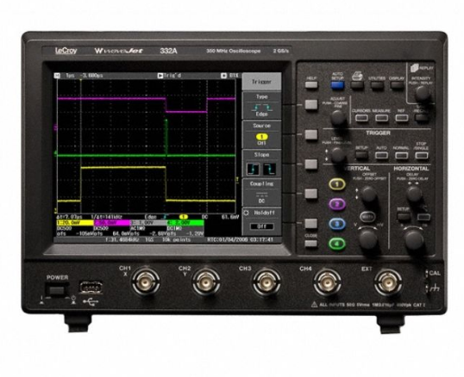The width and height of the screenshot is (464, 377).
Task: Tap the CLOSE menu button
Action: 311,244
